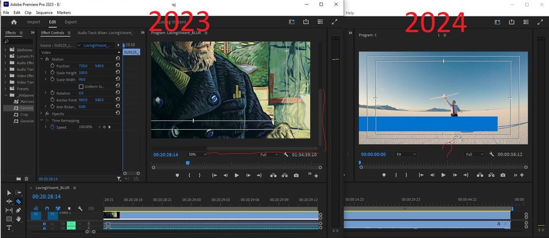Switch to the Import workspace tab
Viewport: 549px width, 238px height.
pos(34,21)
